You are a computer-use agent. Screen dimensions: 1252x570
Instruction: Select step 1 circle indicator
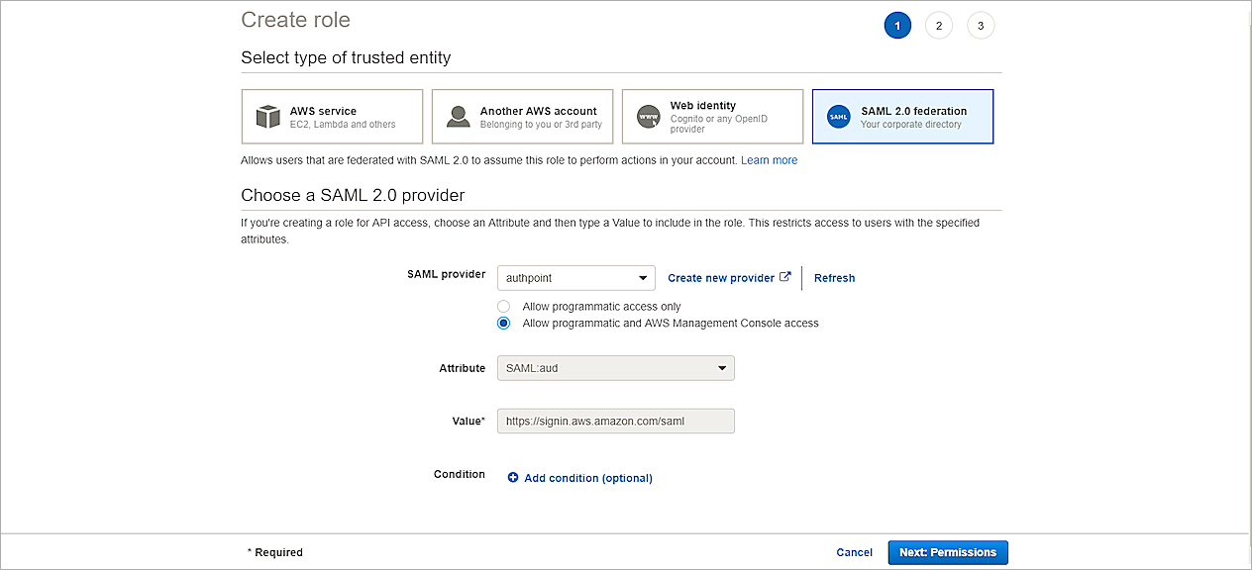click(x=896, y=26)
